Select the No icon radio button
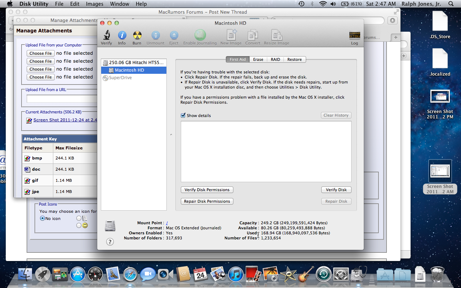Screen dimensions: 461x288 [x=42, y=219]
